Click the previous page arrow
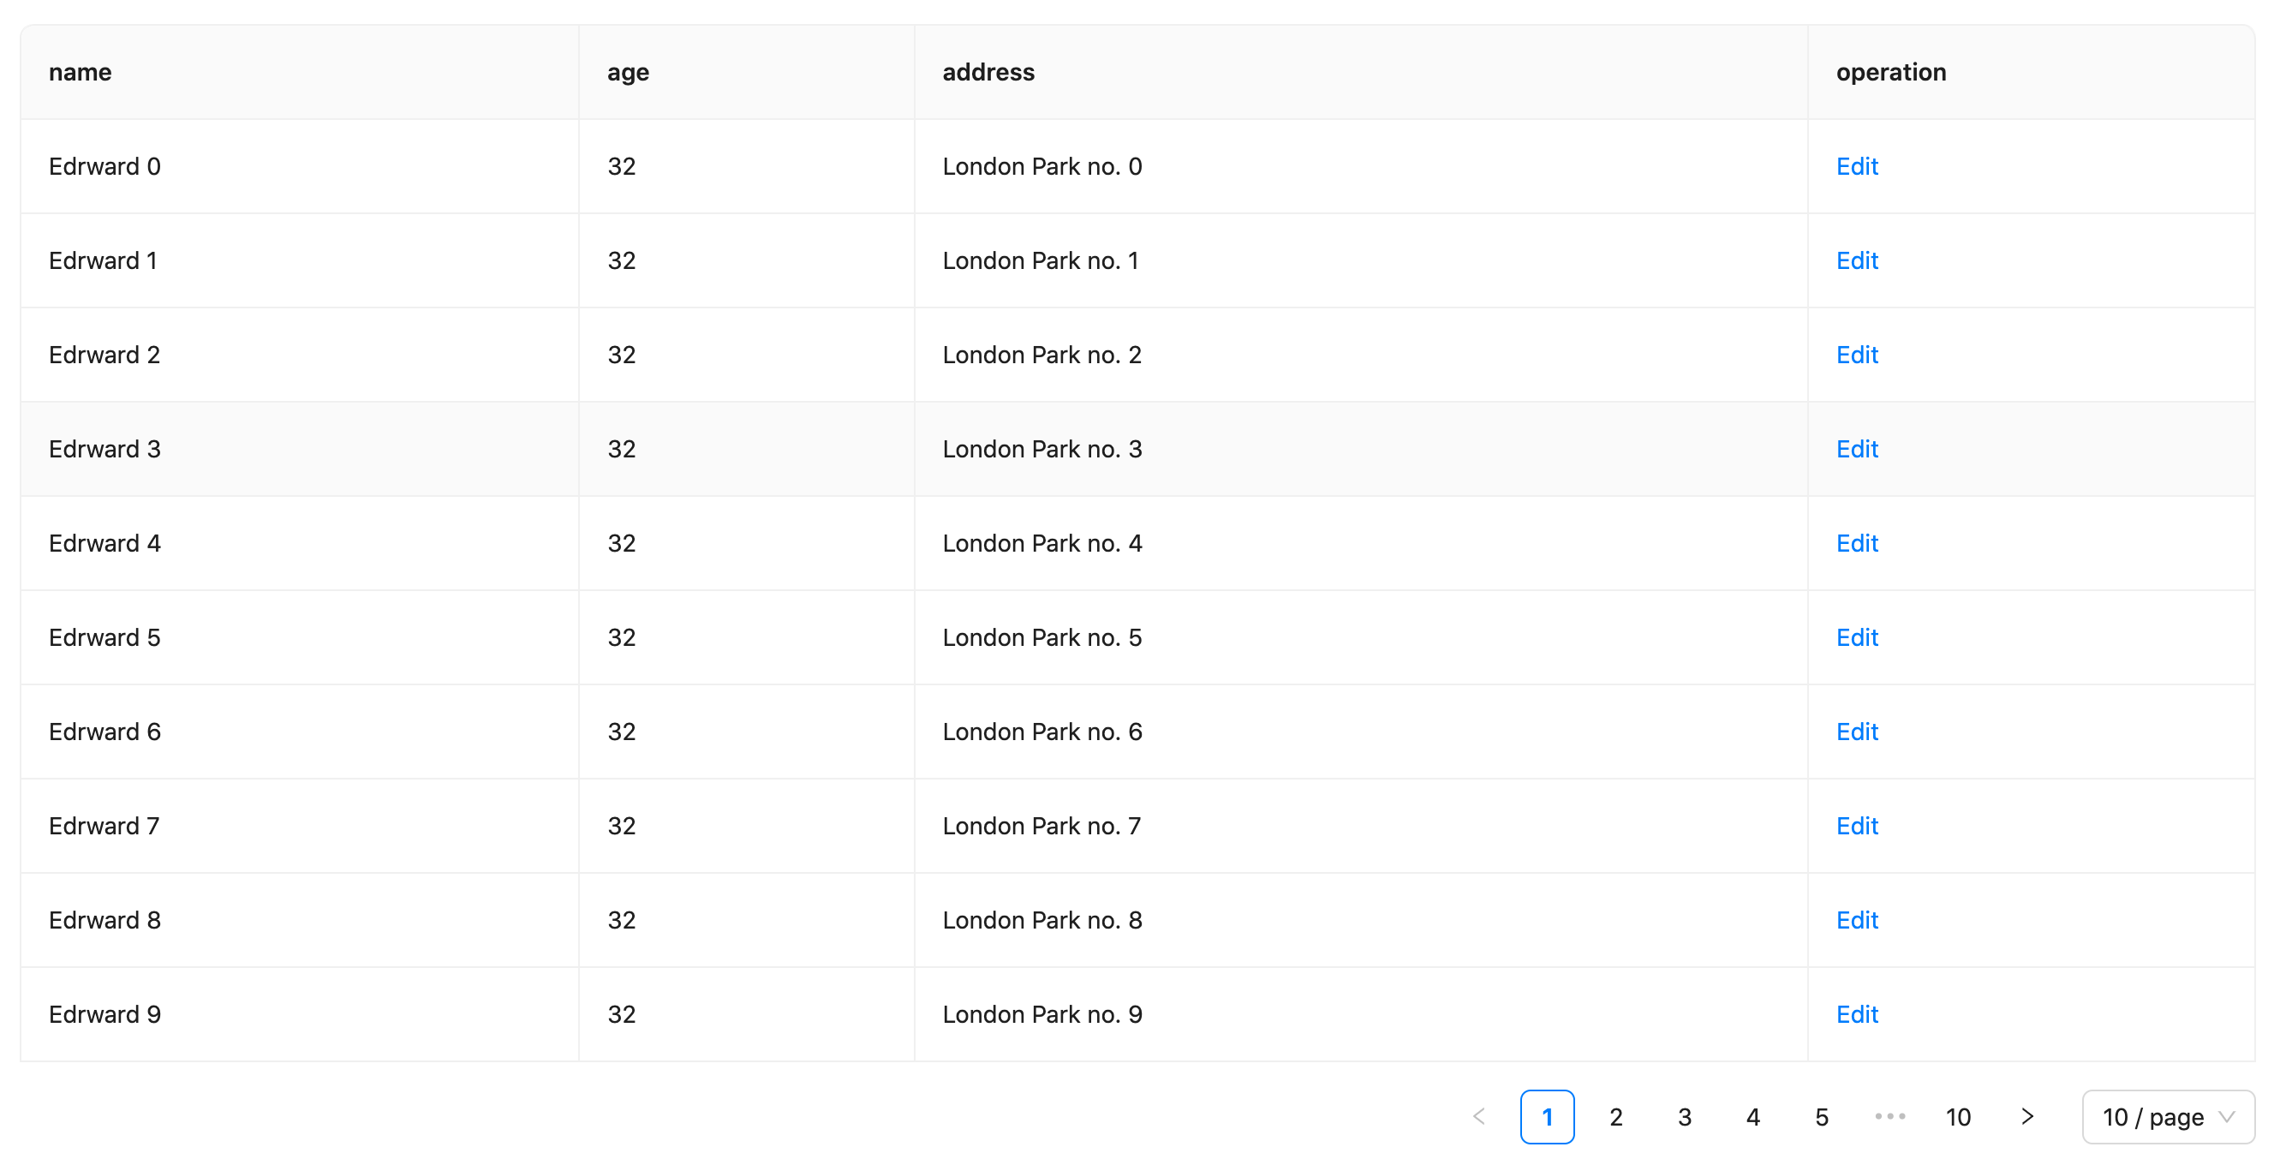 1478,1116
